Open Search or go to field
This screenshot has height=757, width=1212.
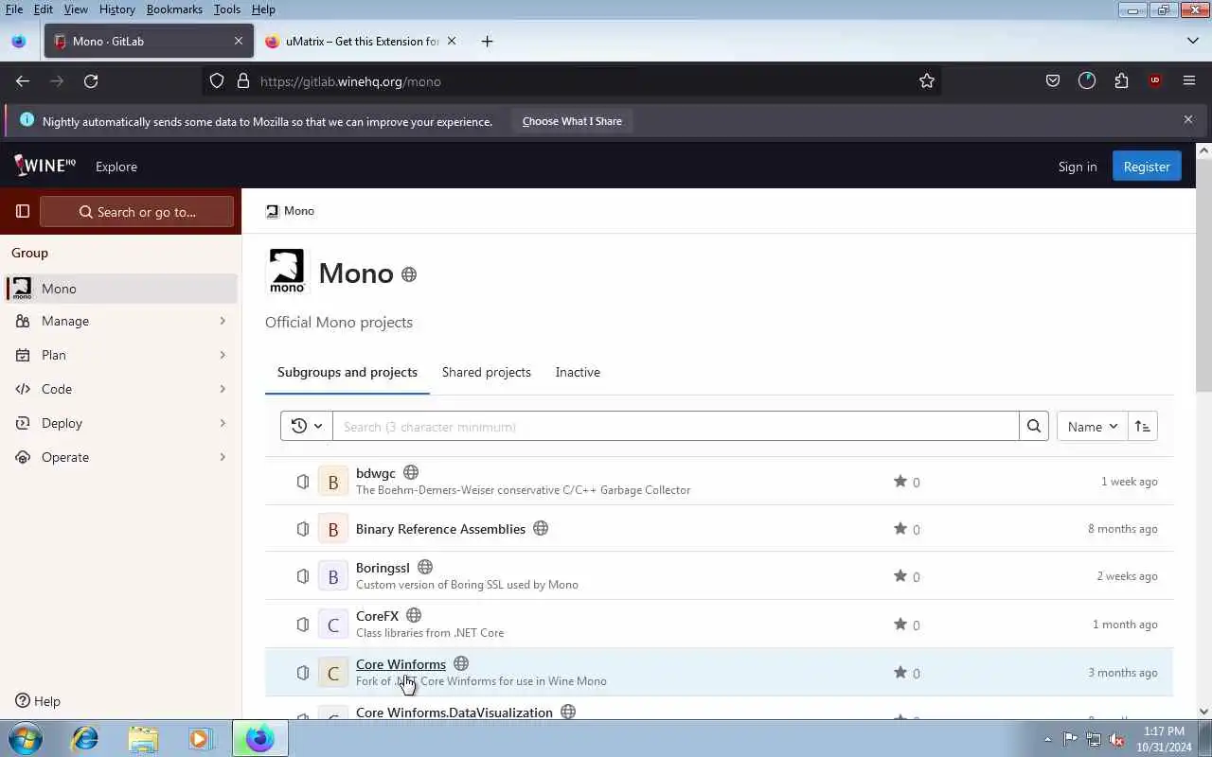pyautogui.click(x=137, y=212)
